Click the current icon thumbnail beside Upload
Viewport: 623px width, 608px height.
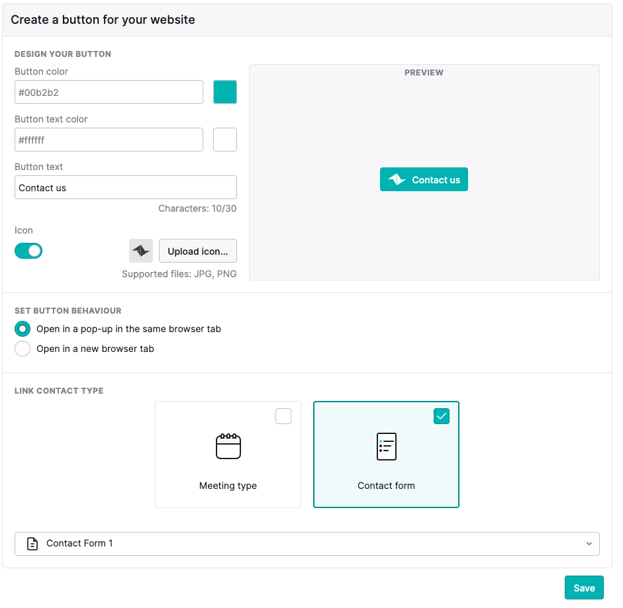[x=140, y=251]
